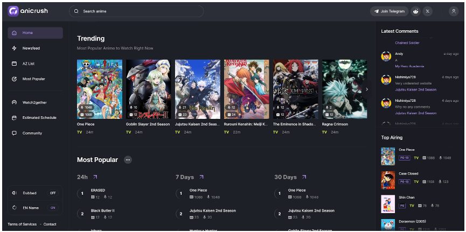Image resolution: width=466 pixels, height=232 pixels.
Task: Click 'Very underrated website' comment text
Action: coord(413,83)
